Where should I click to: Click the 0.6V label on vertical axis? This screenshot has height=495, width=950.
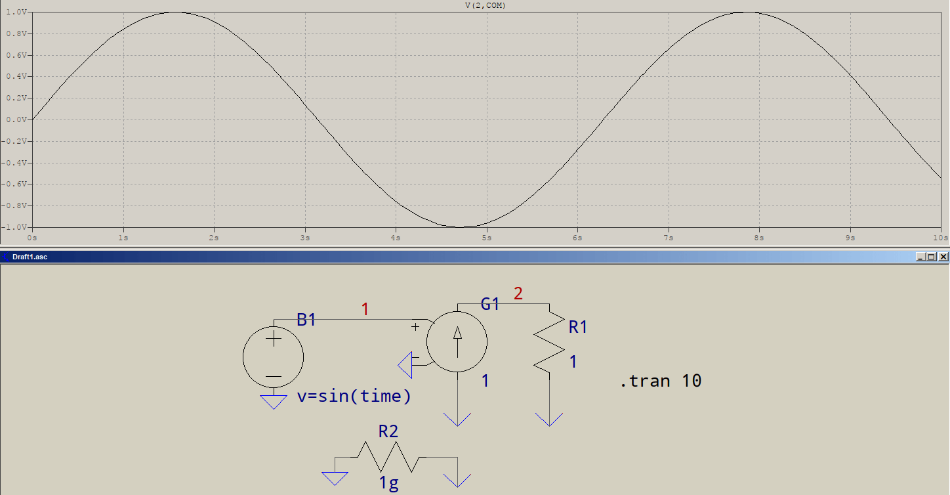click(x=18, y=55)
